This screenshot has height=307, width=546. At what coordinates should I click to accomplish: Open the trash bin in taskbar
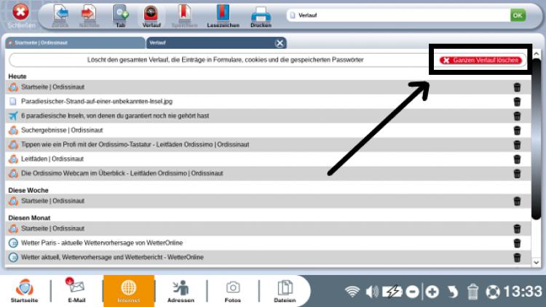472,292
